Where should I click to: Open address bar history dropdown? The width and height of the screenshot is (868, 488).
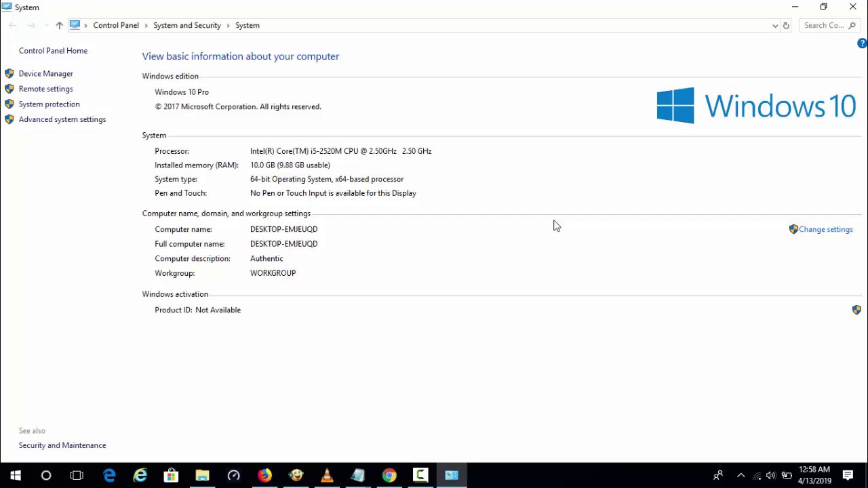point(775,26)
